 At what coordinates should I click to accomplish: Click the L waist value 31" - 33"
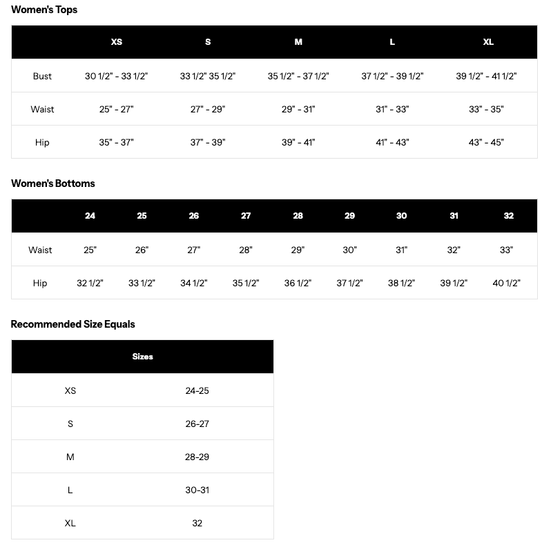(392, 109)
